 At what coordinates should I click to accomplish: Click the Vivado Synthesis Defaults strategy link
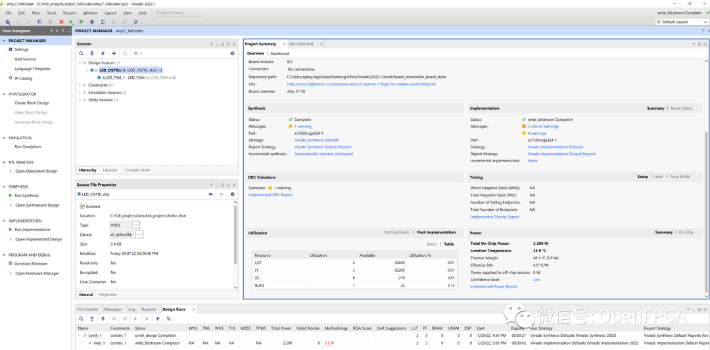click(316, 140)
